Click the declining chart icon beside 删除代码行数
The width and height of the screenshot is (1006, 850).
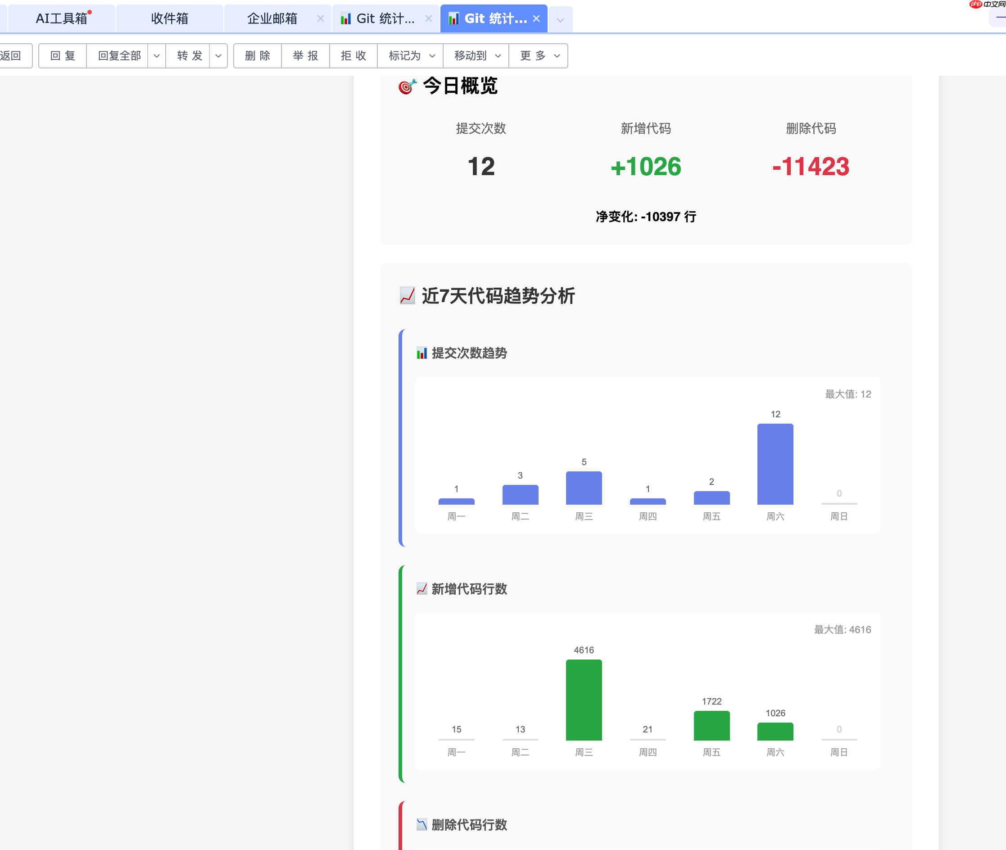click(x=421, y=825)
